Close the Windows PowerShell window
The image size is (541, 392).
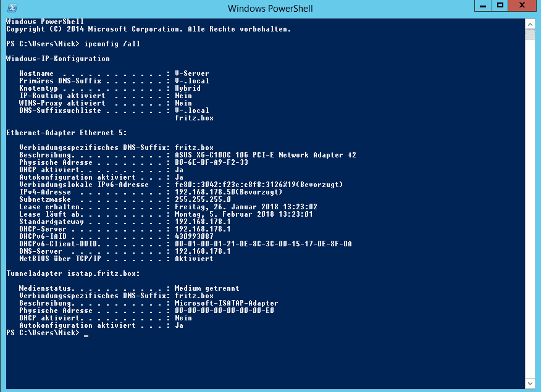point(524,6)
